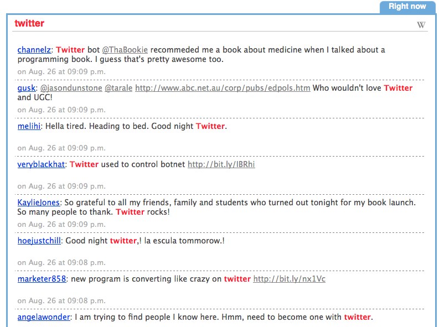Visit the veryblackhat profile link

coord(41,164)
